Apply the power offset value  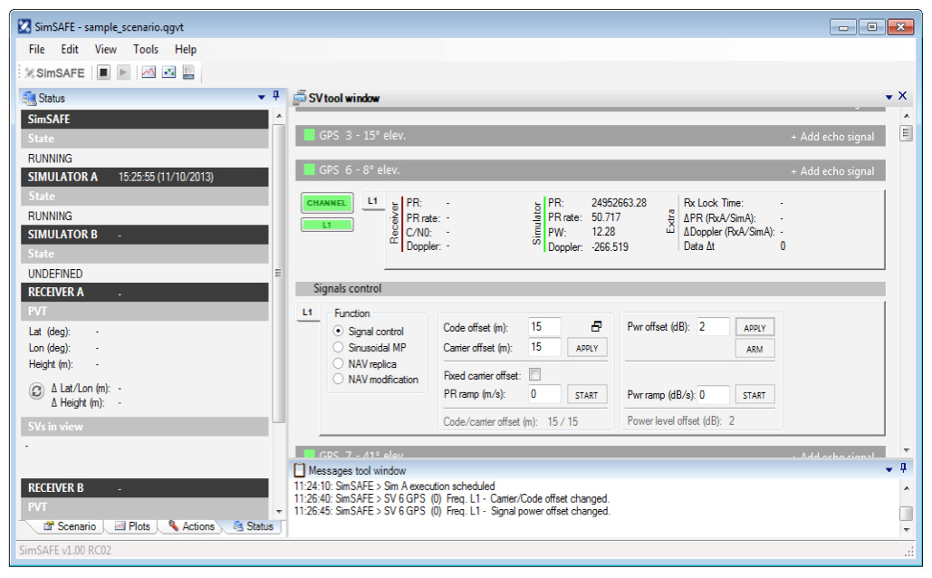tap(754, 328)
